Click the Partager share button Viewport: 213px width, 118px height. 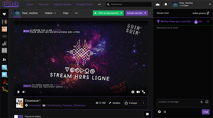(131, 103)
